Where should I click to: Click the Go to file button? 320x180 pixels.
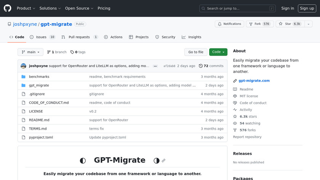point(196,52)
